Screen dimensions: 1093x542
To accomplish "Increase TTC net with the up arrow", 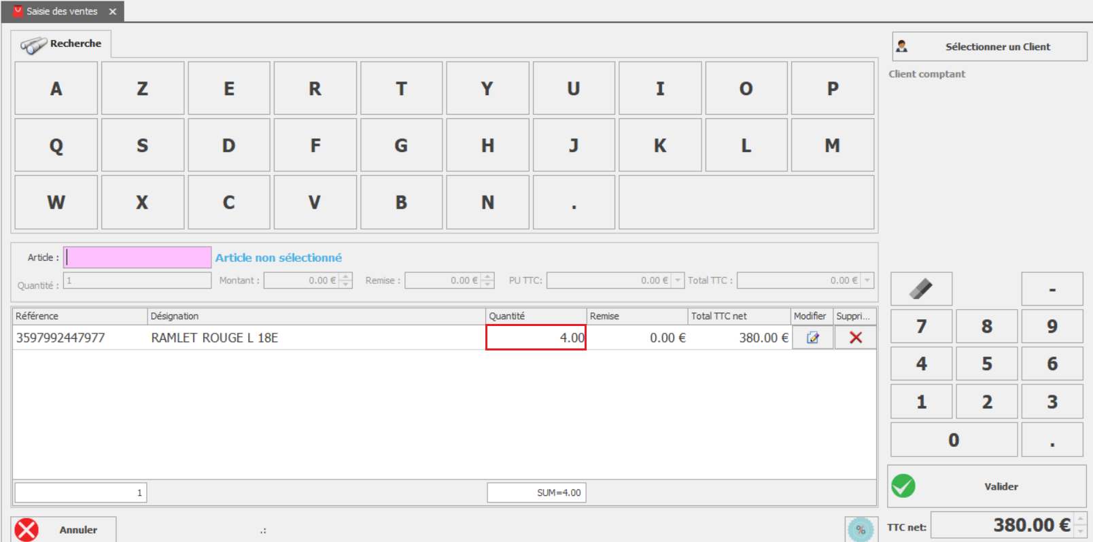I will tap(1080, 520).
